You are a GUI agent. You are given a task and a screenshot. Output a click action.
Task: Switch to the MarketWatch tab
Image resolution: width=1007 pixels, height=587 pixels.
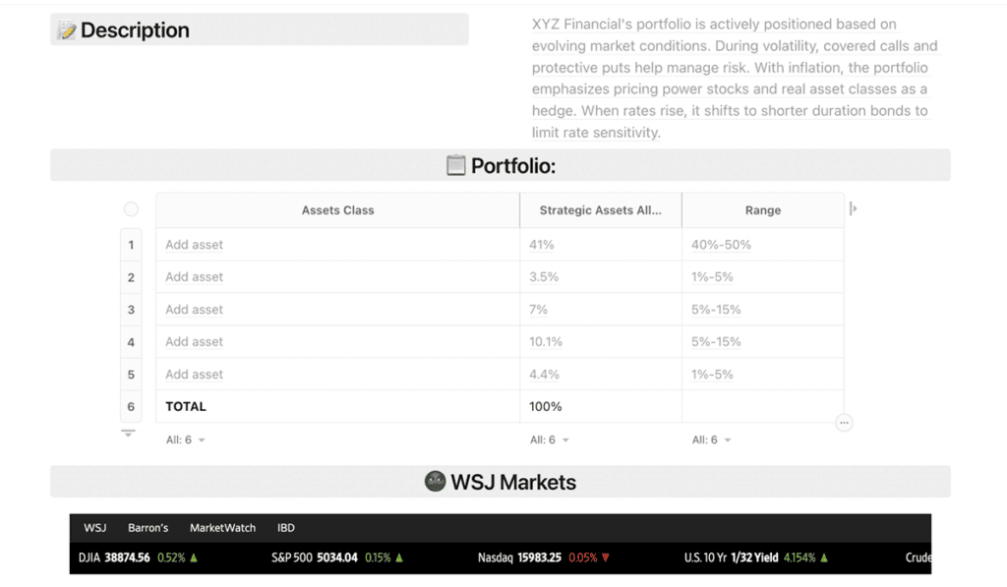pyautogui.click(x=222, y=528)
